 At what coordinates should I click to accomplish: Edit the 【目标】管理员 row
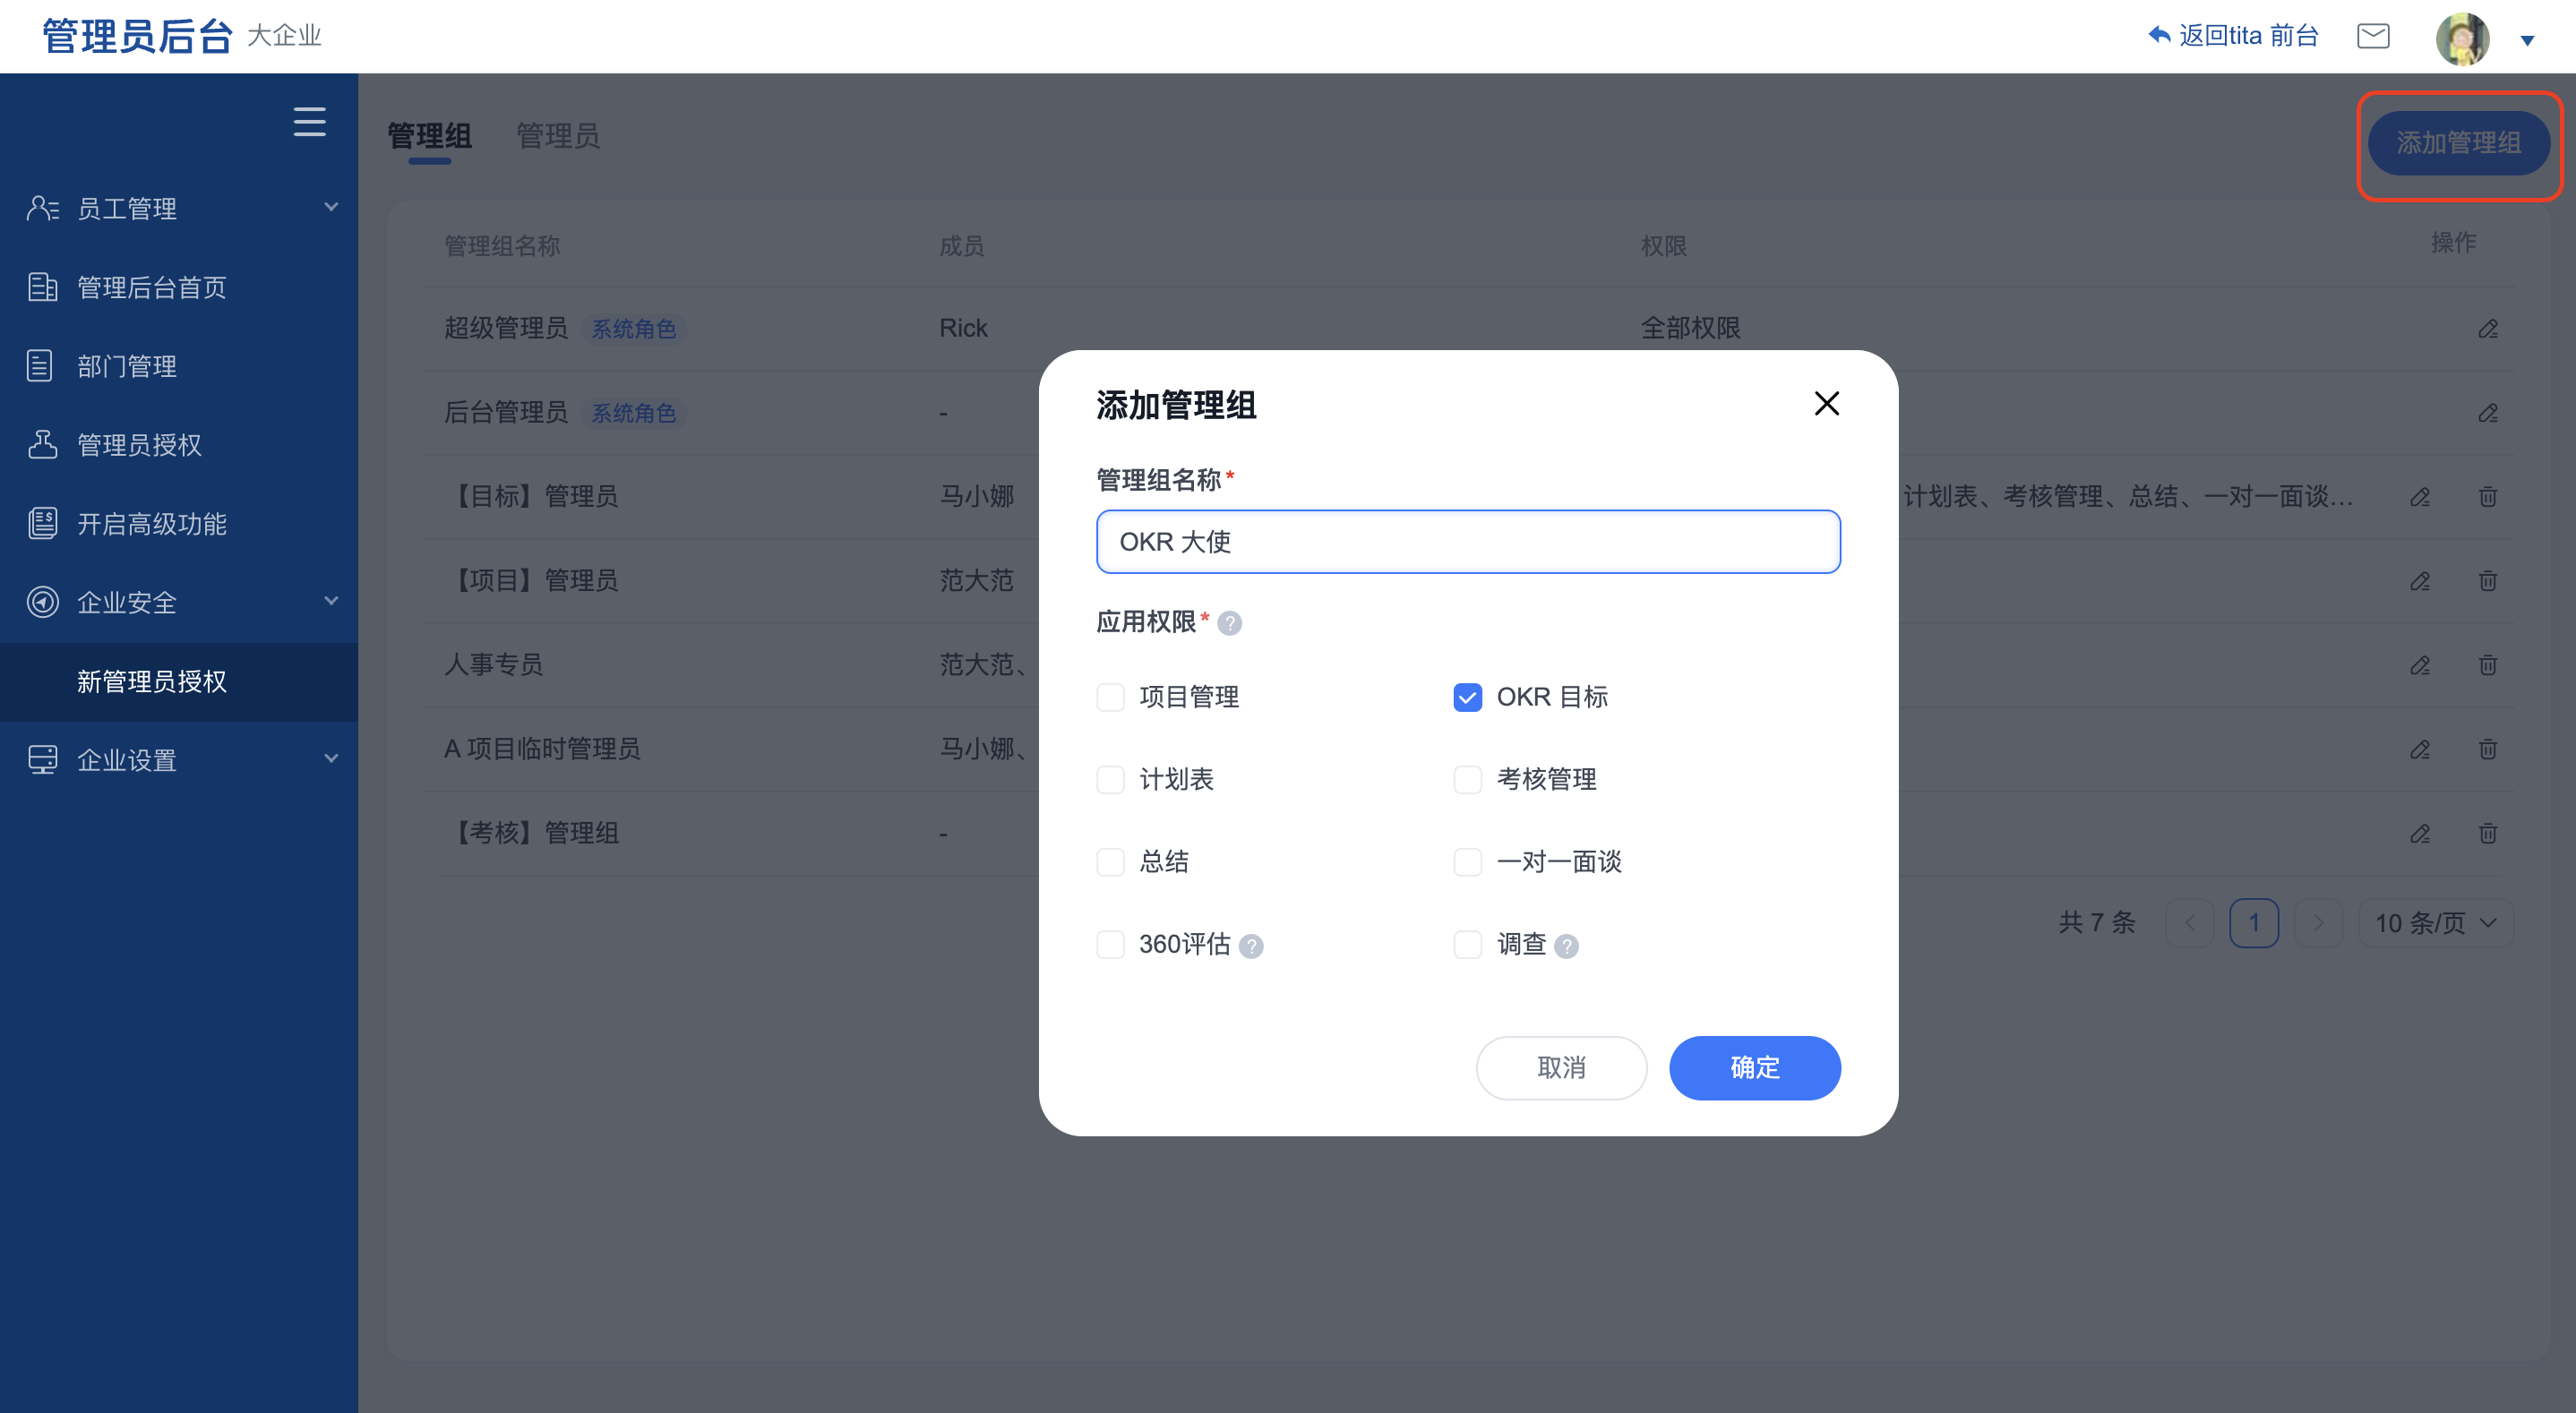(2420, 497)
